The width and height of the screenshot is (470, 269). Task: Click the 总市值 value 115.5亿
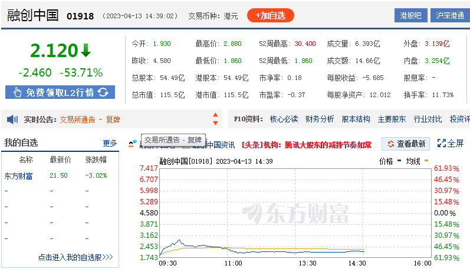(172, 95)
